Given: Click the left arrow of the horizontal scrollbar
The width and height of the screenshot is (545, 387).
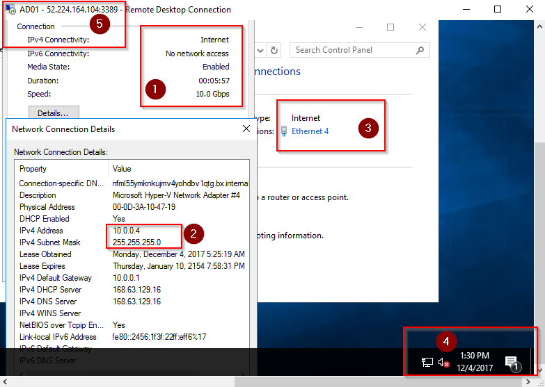Looking at the screenshot, I should (5, 381).
